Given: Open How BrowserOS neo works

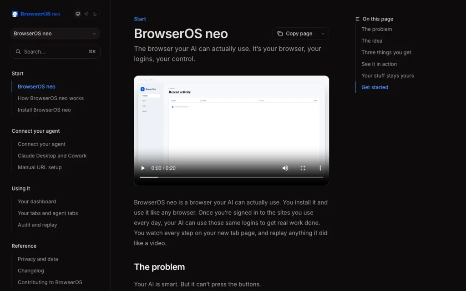Looking at the screenshot, I should pos(51,98).
